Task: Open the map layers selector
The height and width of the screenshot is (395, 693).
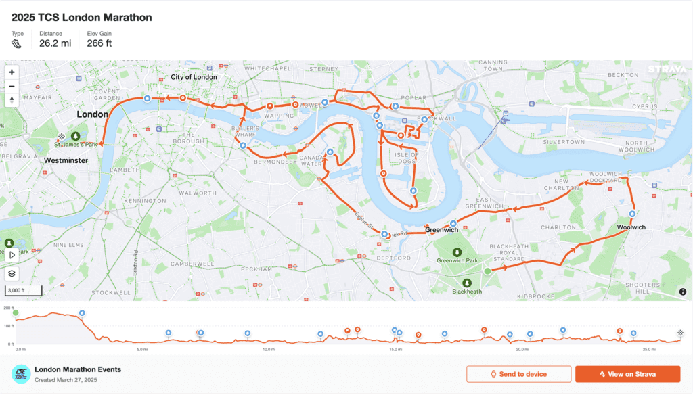Action: point(12,274)
